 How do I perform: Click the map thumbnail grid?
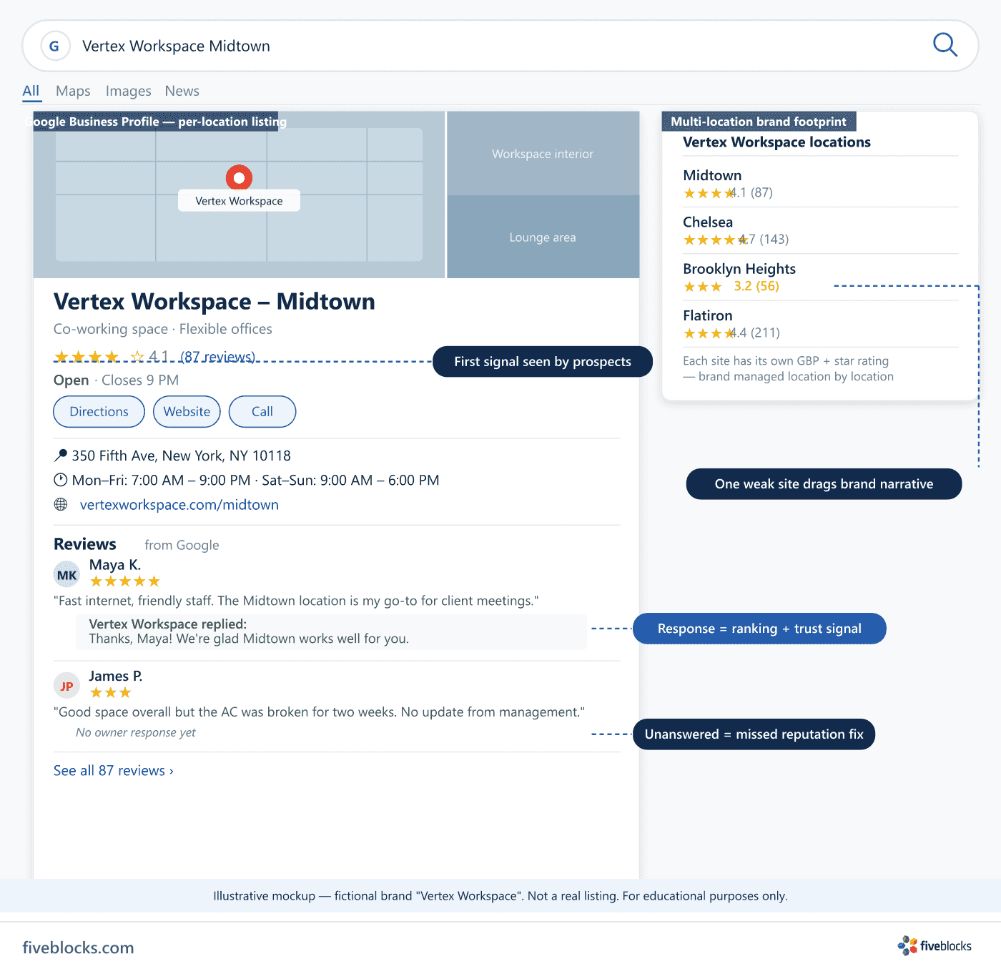tap(239, 195)
